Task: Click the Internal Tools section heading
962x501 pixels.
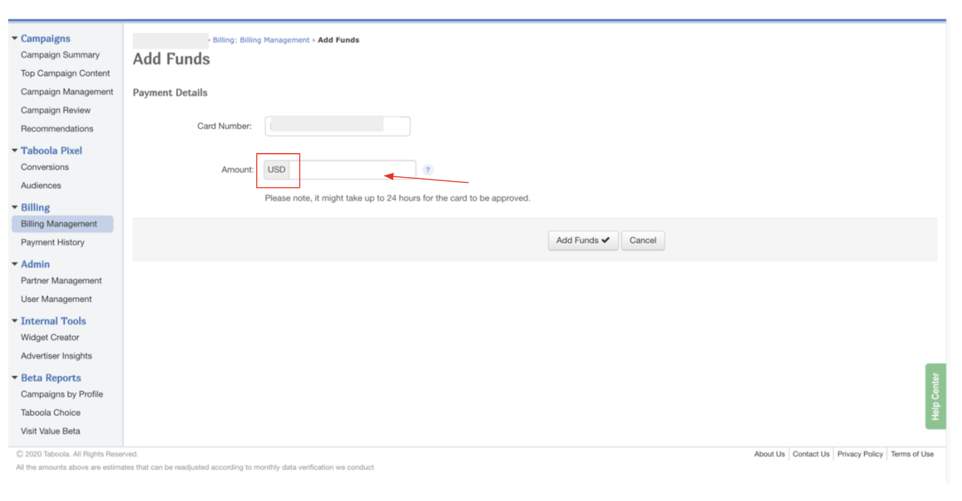Action: pos(54,321)
